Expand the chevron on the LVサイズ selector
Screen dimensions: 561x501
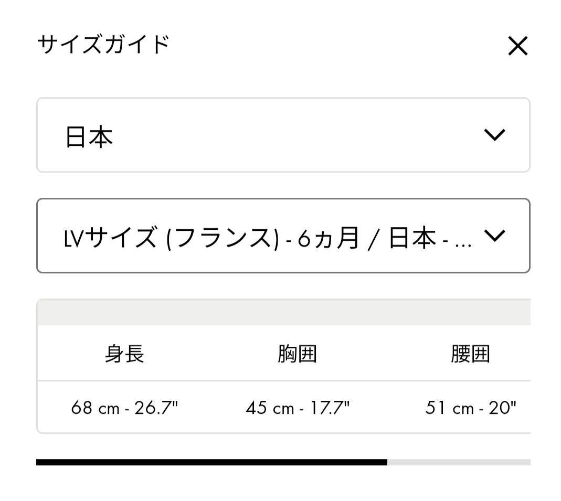click(495, 236)
